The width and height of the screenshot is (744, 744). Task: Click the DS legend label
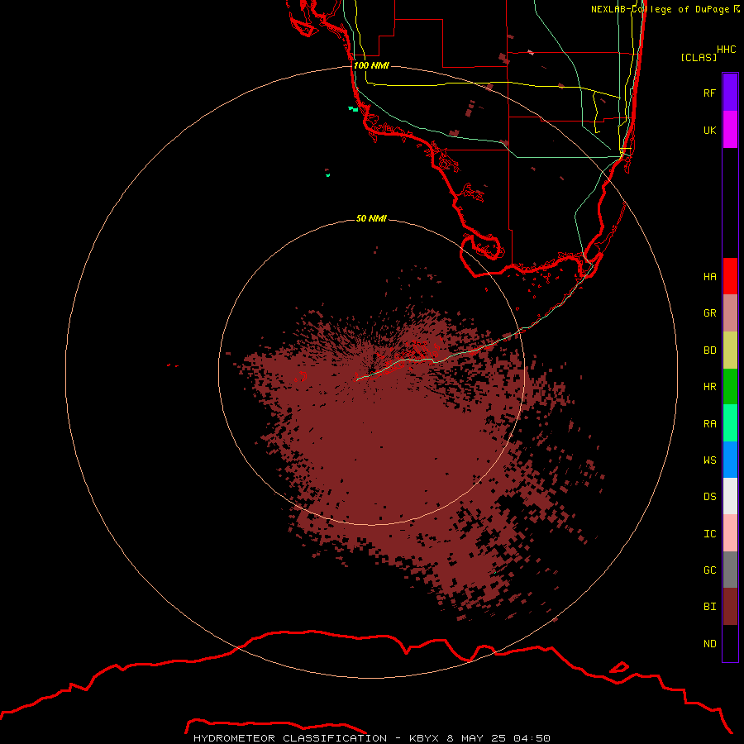[x=709, y=497]
